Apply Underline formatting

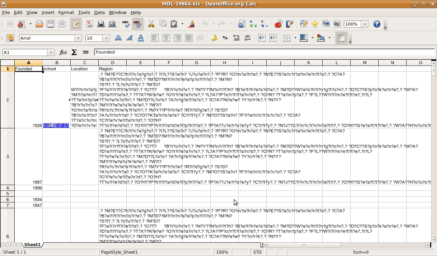point(141,38)
